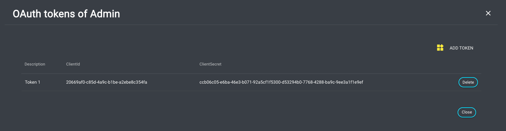506x131 pixels.
Task: Click the yellow add token widgets icon
Action: (440, 48)
